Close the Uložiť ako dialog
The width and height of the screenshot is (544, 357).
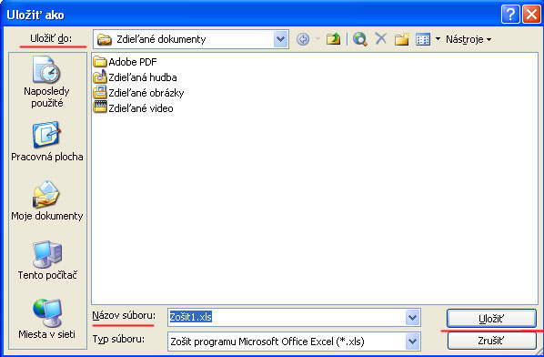532,15
